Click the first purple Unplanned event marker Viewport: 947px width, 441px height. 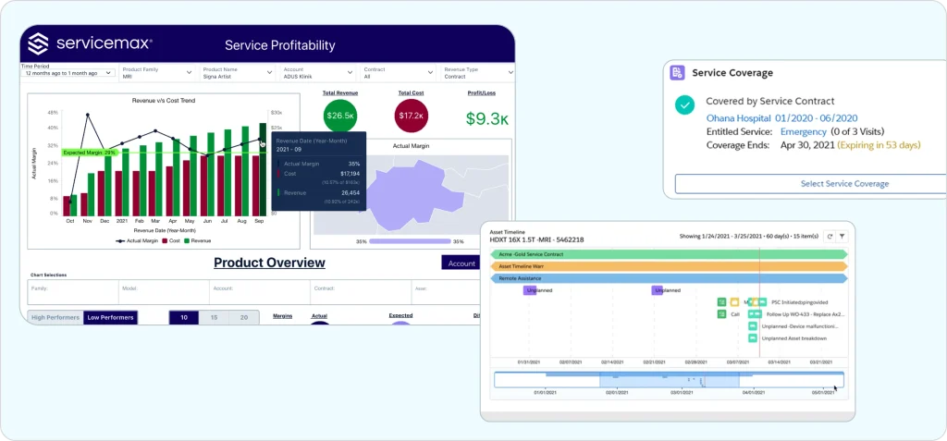point(530,290)
